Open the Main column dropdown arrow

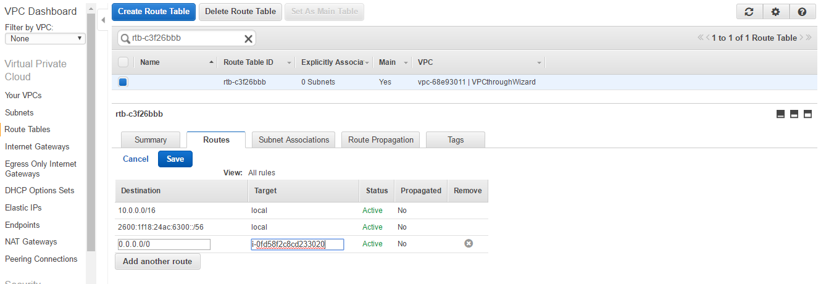[x=406, y=63]
